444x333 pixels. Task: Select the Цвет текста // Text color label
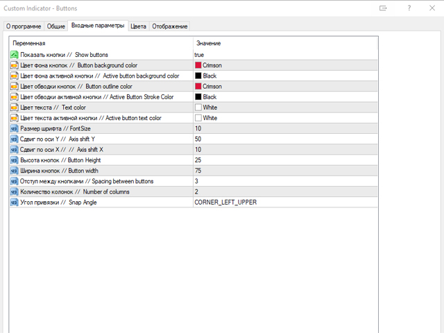pyautogui.click(x=53, y=108)
